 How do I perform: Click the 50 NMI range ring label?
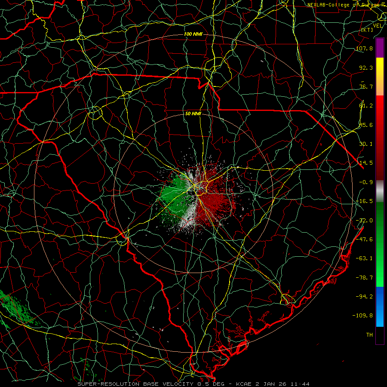click(x=193, y=114)
